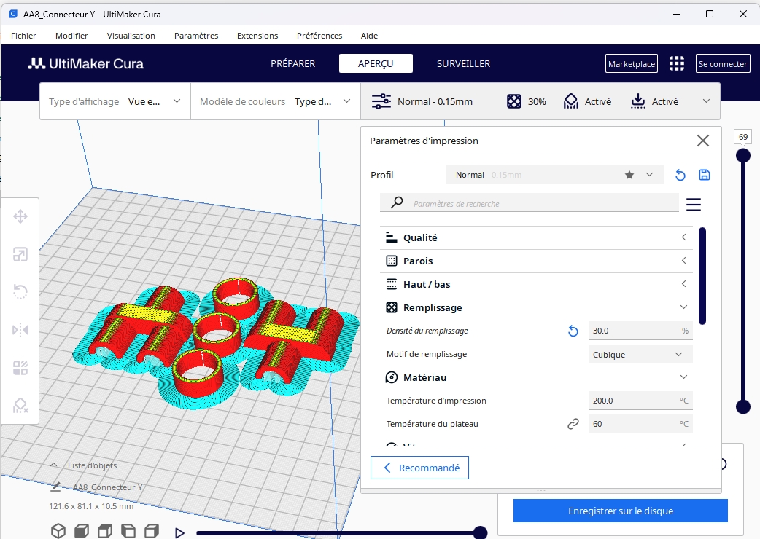
Task: Save the current profile changes
Action: (705, 175)
